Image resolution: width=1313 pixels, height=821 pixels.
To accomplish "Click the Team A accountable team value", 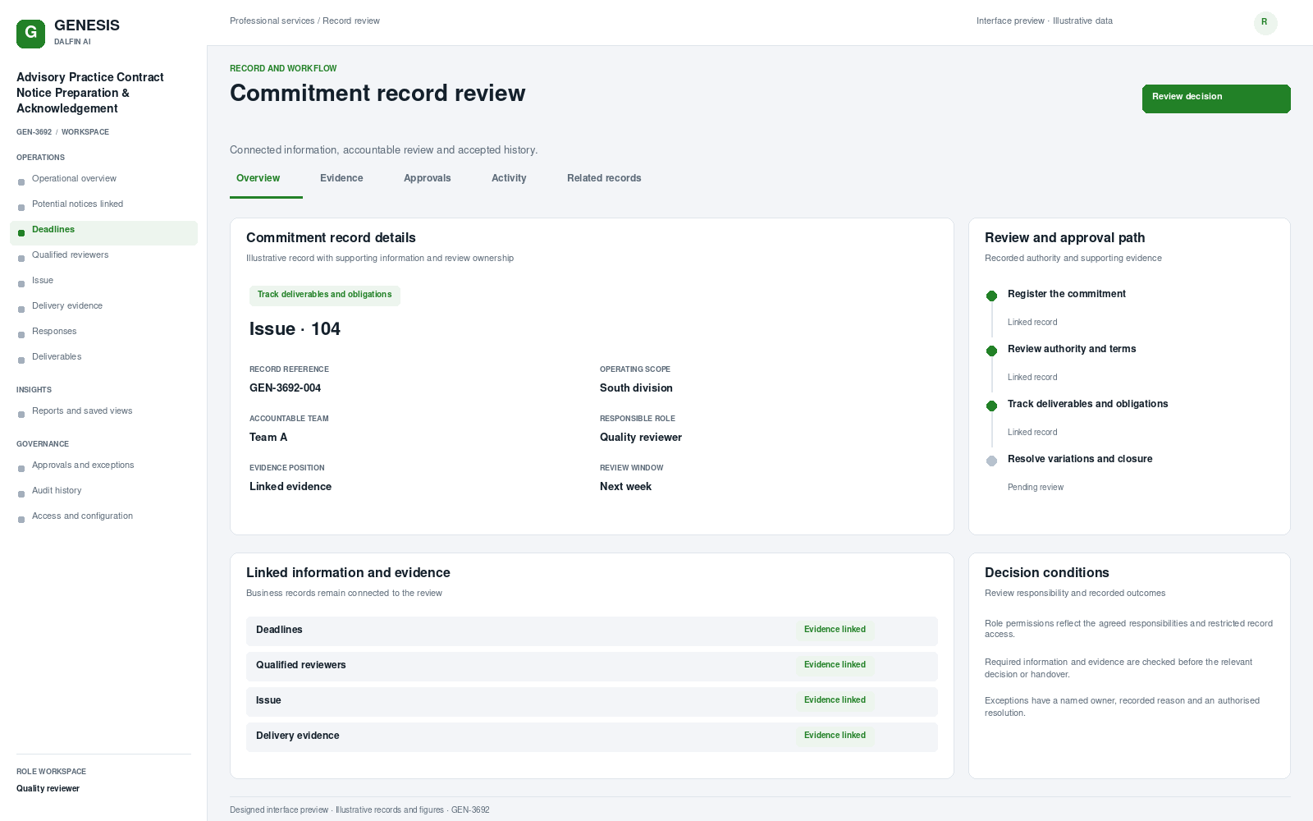I will click(x=268, y=438).
